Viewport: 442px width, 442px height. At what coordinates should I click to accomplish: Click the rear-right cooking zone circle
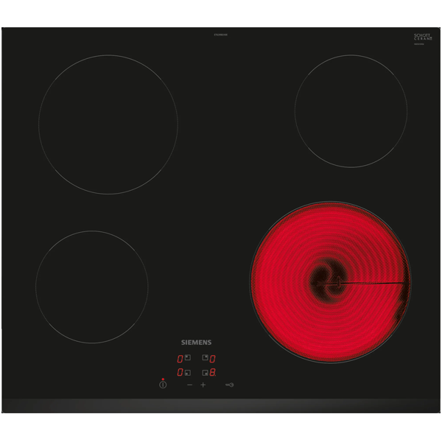(x=351, y=110)
